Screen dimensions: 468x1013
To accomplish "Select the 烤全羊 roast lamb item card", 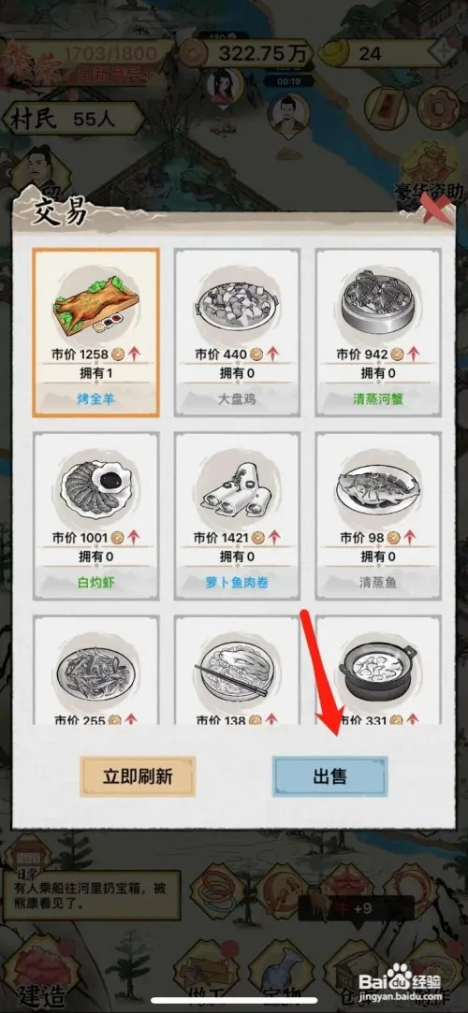I will [x=95, y=333].
